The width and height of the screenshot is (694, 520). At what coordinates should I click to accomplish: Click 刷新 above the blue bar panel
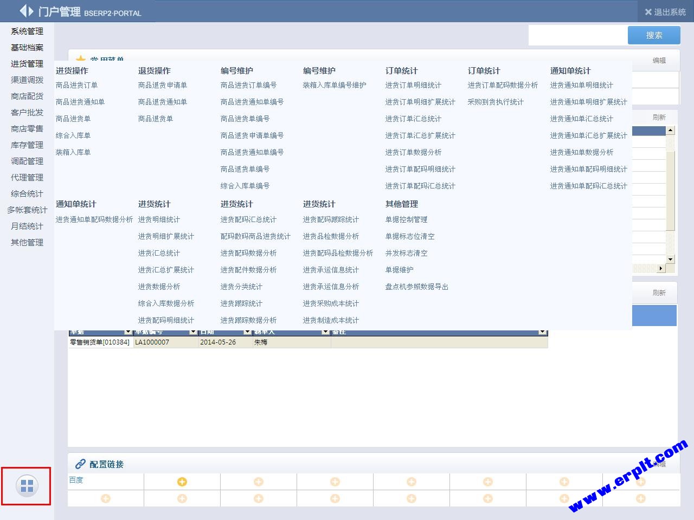659,293
